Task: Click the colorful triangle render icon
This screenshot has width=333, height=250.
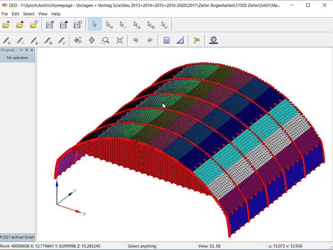Action: click(197, 40)
